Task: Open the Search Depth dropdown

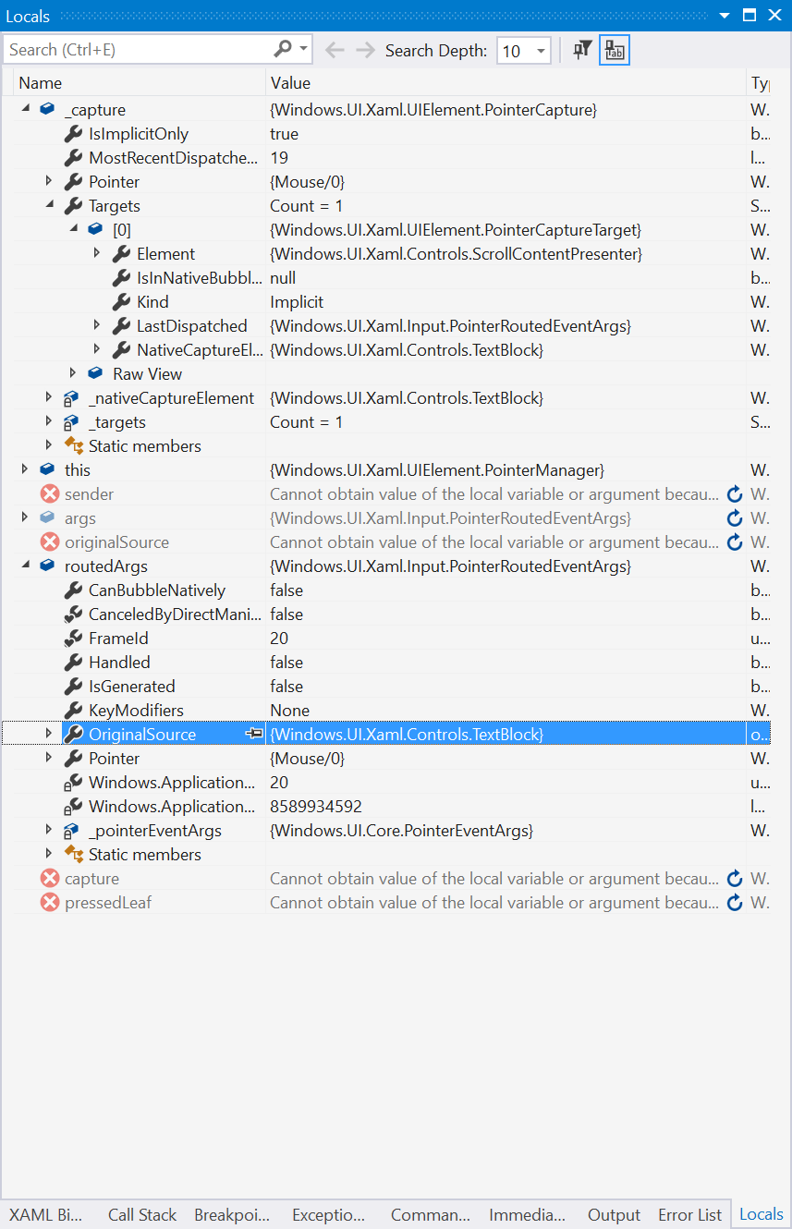Action: coord(539,49)
